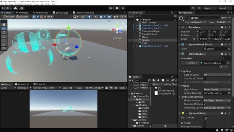Image resolution: width=234 pixels, height=132 pixels.
Task: Open the Cast Shadows dropdown
Action: [x=217, y=75]
